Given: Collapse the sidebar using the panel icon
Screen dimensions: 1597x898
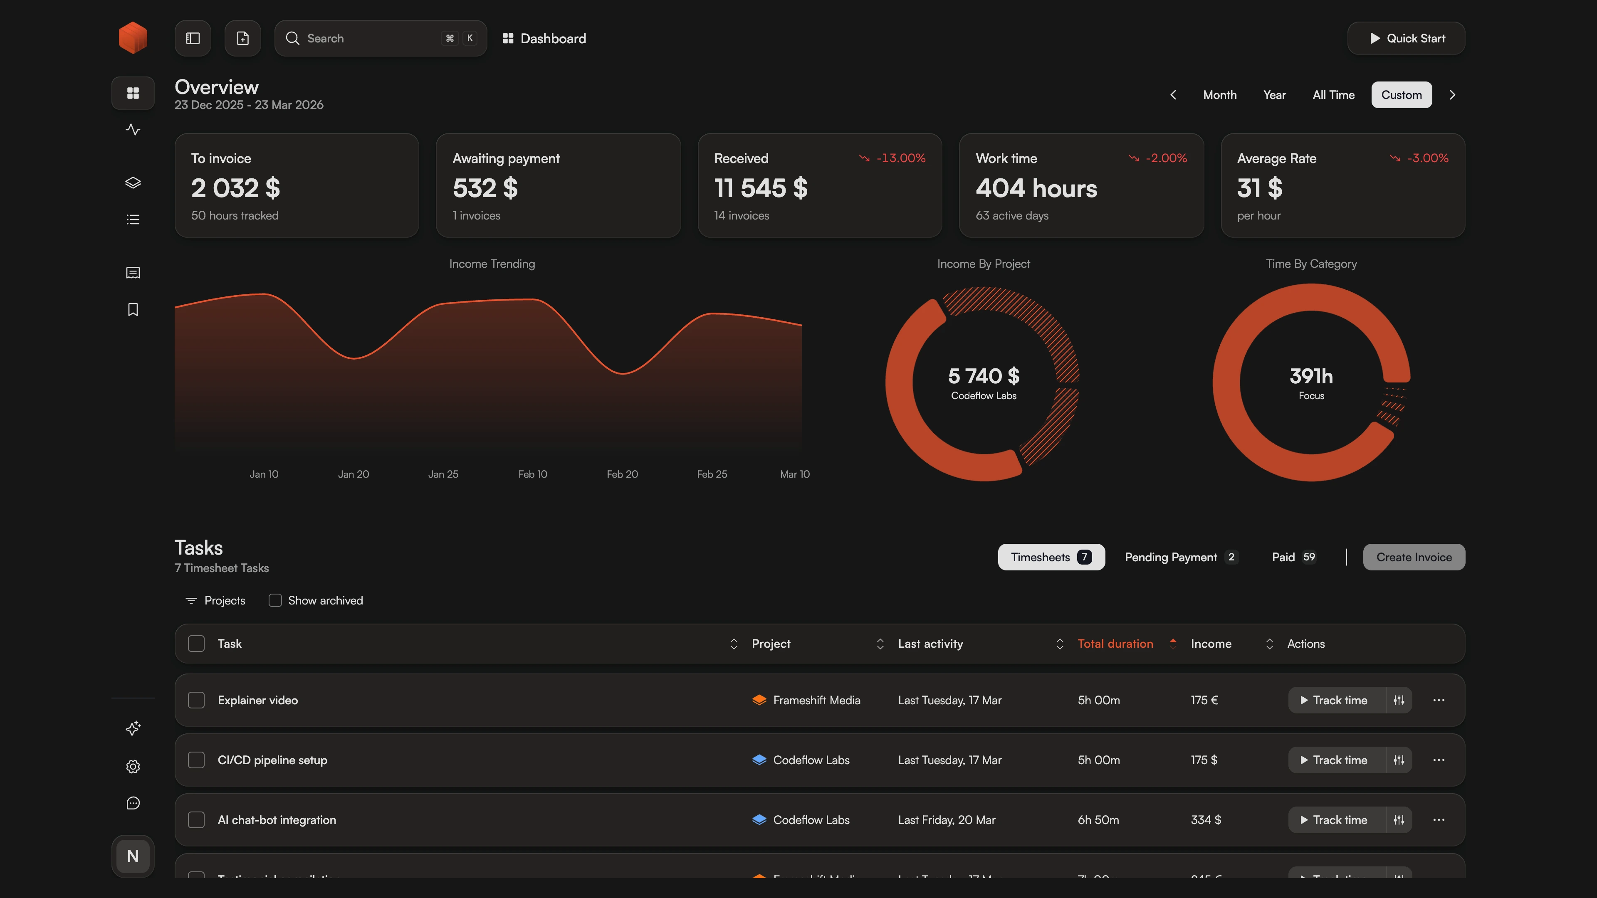Looking at the screenshot, I should click(192, 38).
